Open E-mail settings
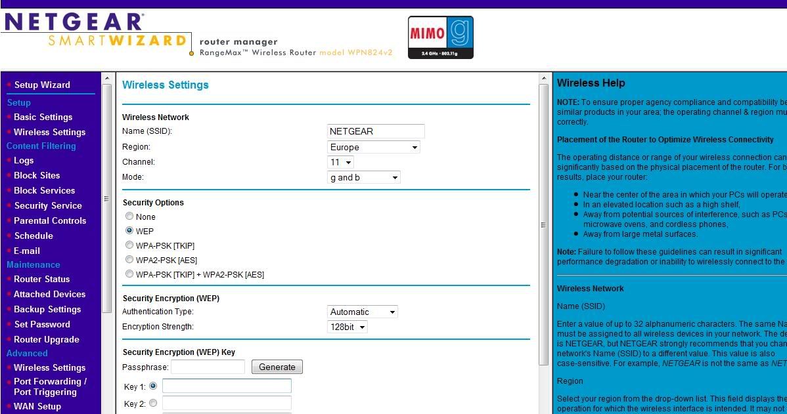The image size is (787, 414). point(26,251)
